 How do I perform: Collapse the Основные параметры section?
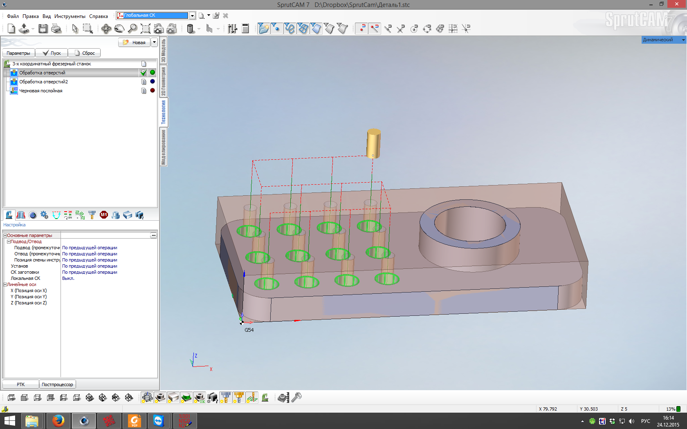tap(5, 236)
